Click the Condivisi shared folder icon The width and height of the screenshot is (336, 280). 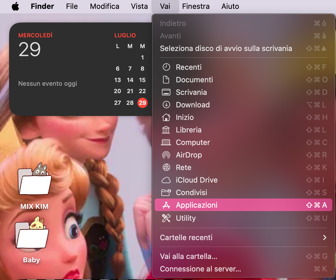pyautogui.click(x=166, y=193)
